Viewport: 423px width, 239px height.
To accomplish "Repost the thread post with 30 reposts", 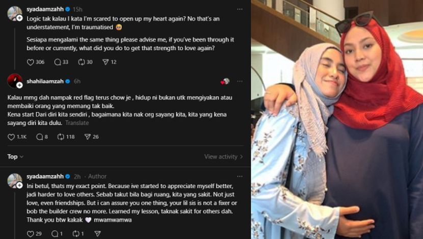I will 81,62.
